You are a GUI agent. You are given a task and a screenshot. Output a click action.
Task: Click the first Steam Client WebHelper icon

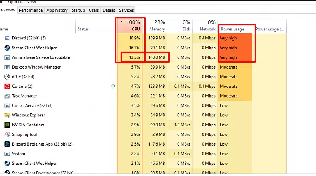click(7, 48)
